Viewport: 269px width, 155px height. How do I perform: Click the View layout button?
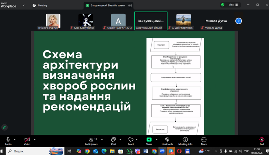point(233,5)
